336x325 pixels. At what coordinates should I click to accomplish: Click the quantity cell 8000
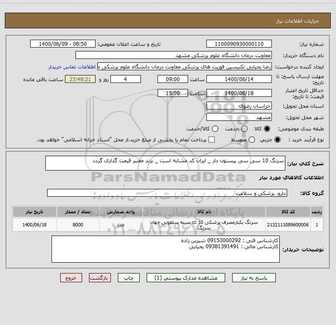78,225
